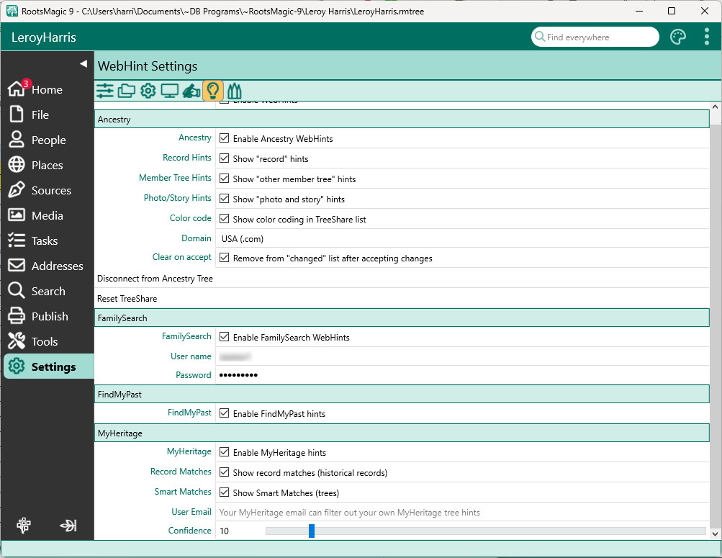This screenshot has height=558, width=722.
Task: Disable Enable Ancestry WebHints checkbox
Action: [x=225, y=138]
